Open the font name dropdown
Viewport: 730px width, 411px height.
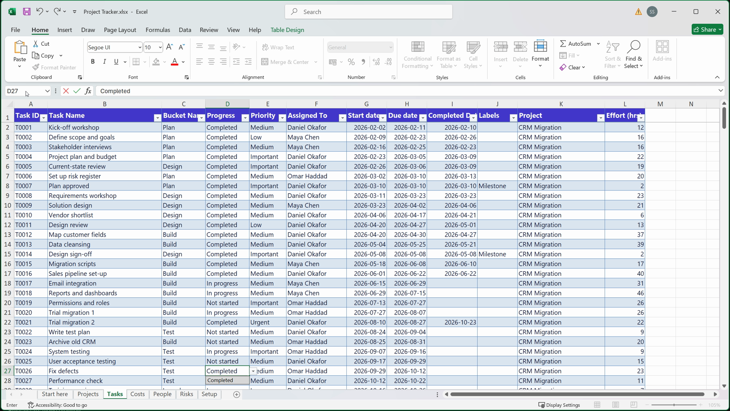(140, 47)
